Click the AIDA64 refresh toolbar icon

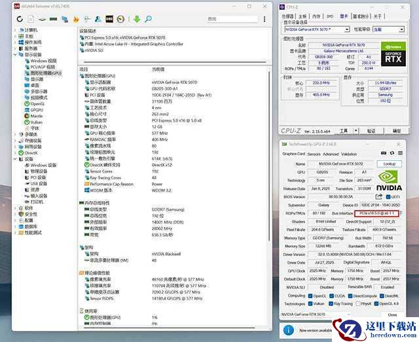point(20,19)
